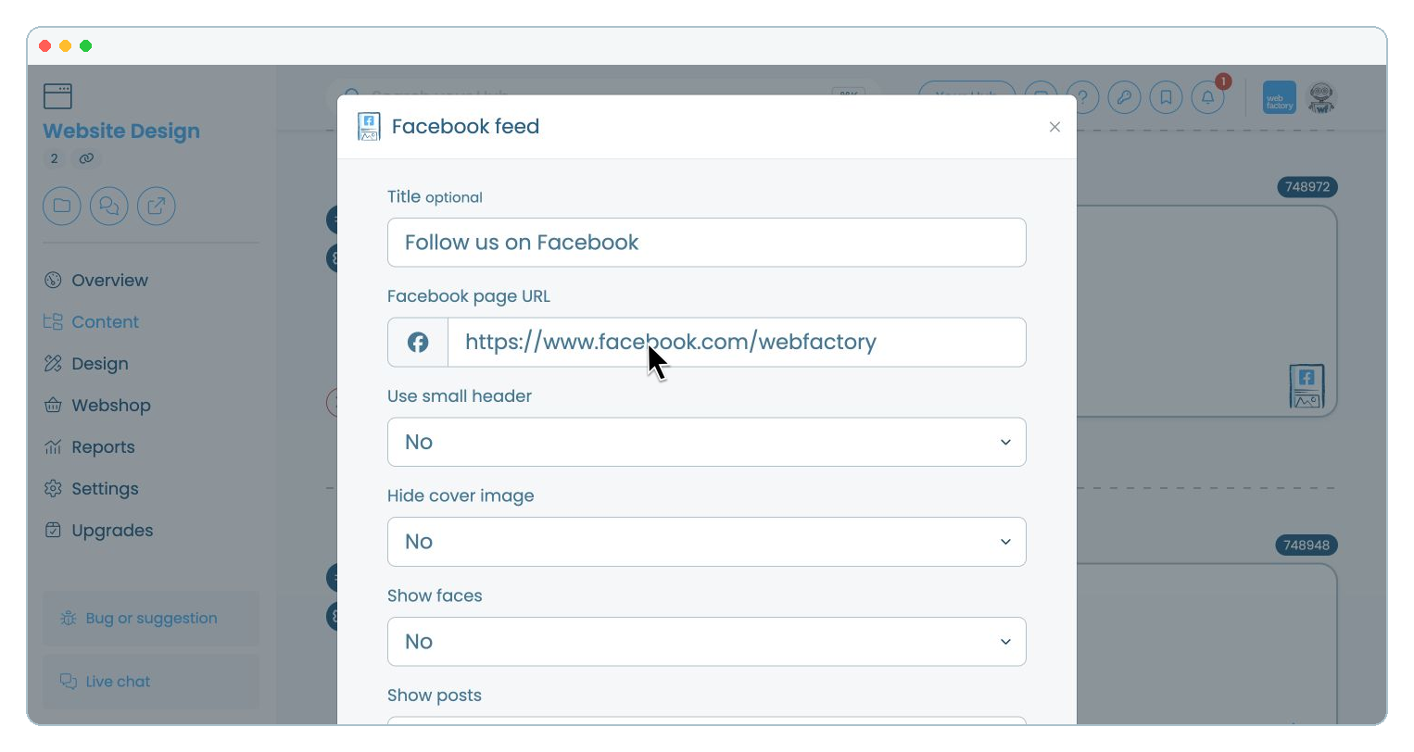Click the Title input field
The height and width of the screenshot is (752, 1414).
point(706,243)
